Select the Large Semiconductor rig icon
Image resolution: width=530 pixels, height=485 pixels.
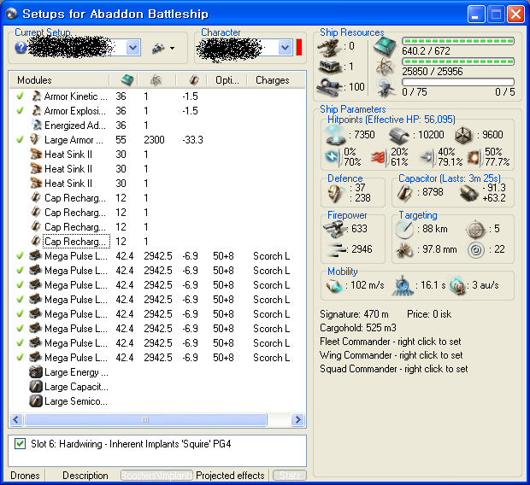(36, 401)
